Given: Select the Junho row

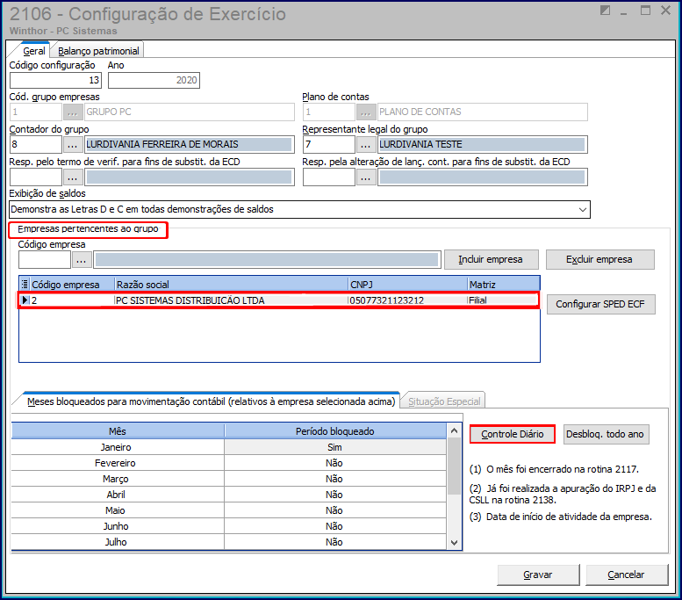Looking at the screenshot, I should coord(229,526).
